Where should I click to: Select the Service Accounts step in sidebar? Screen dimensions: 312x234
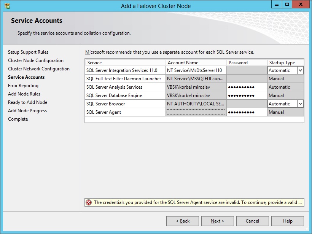coord(25,77)
